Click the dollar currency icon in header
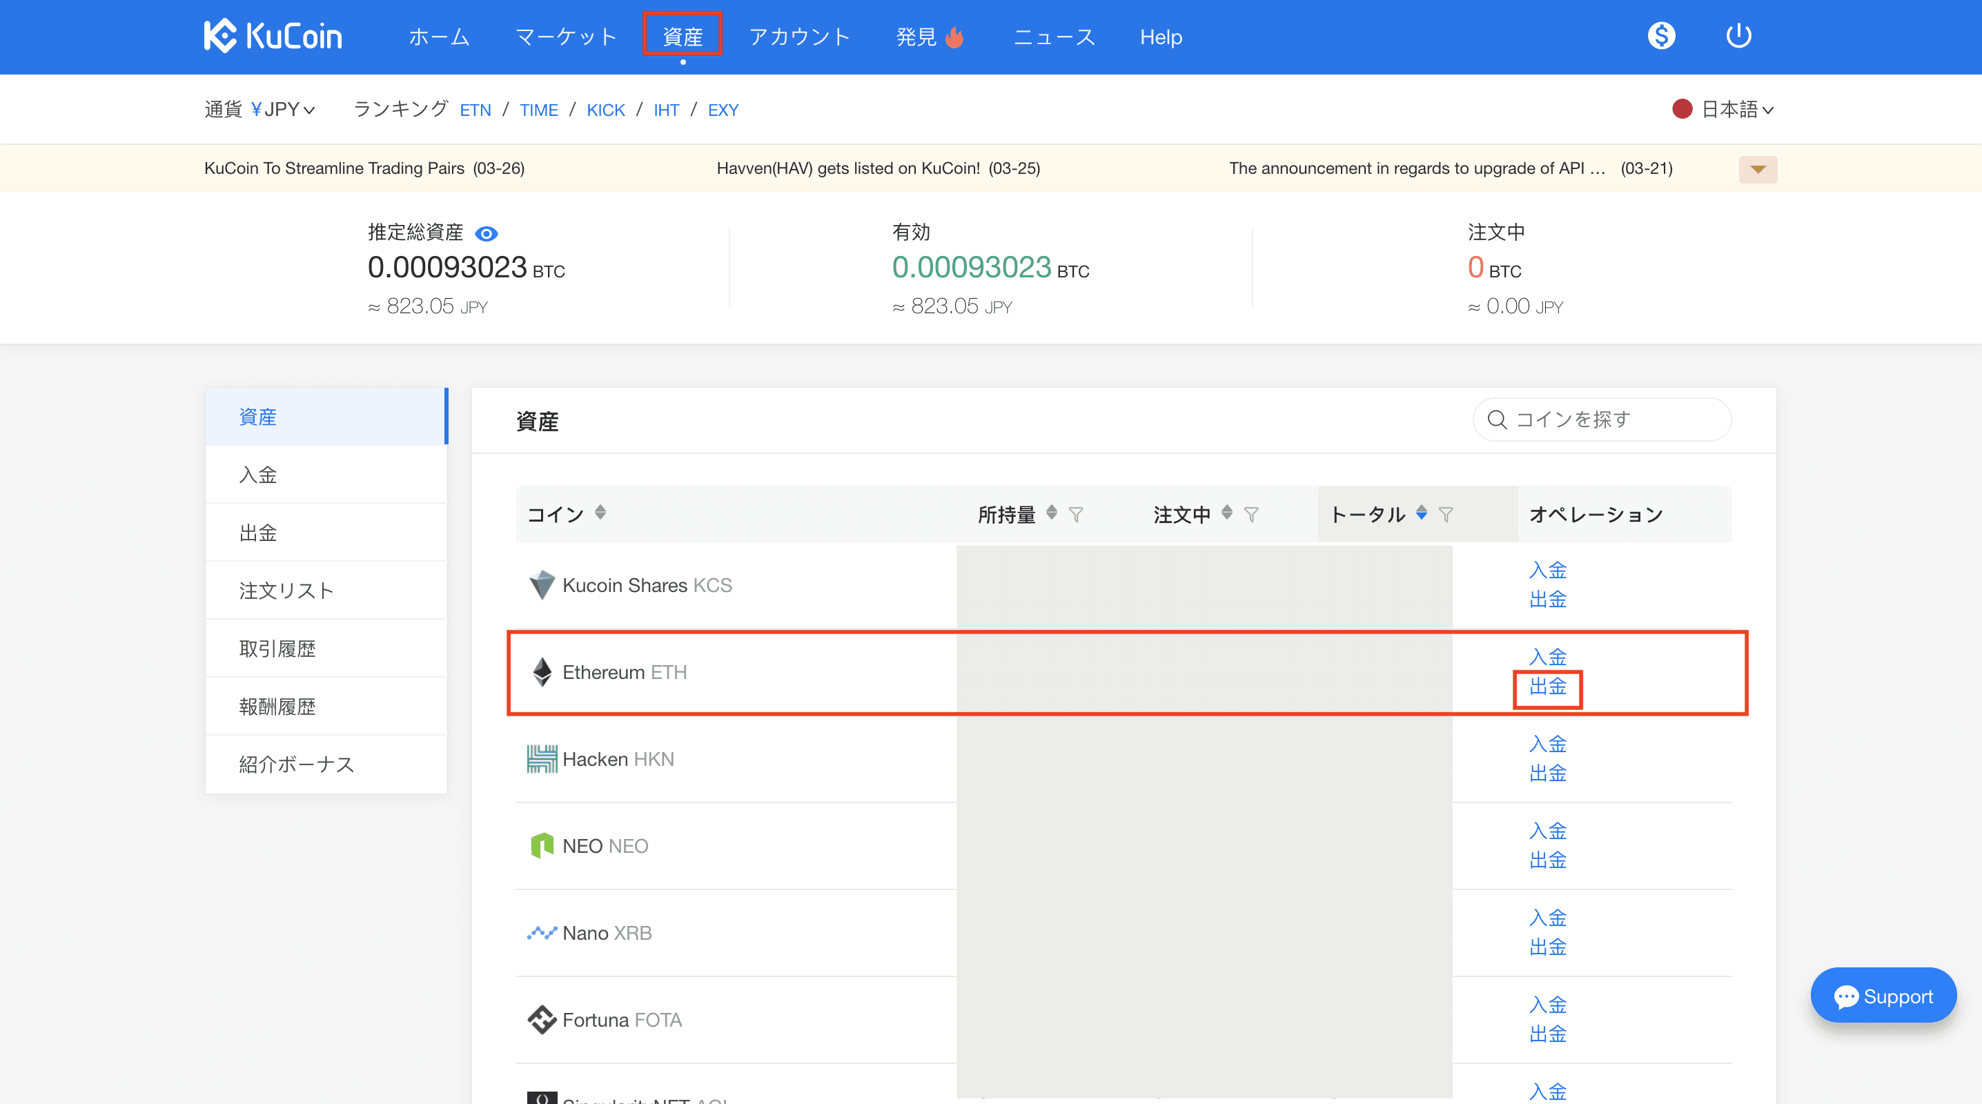Viewport: 1982px width, 1104px height. click(x=1661, y=36)
